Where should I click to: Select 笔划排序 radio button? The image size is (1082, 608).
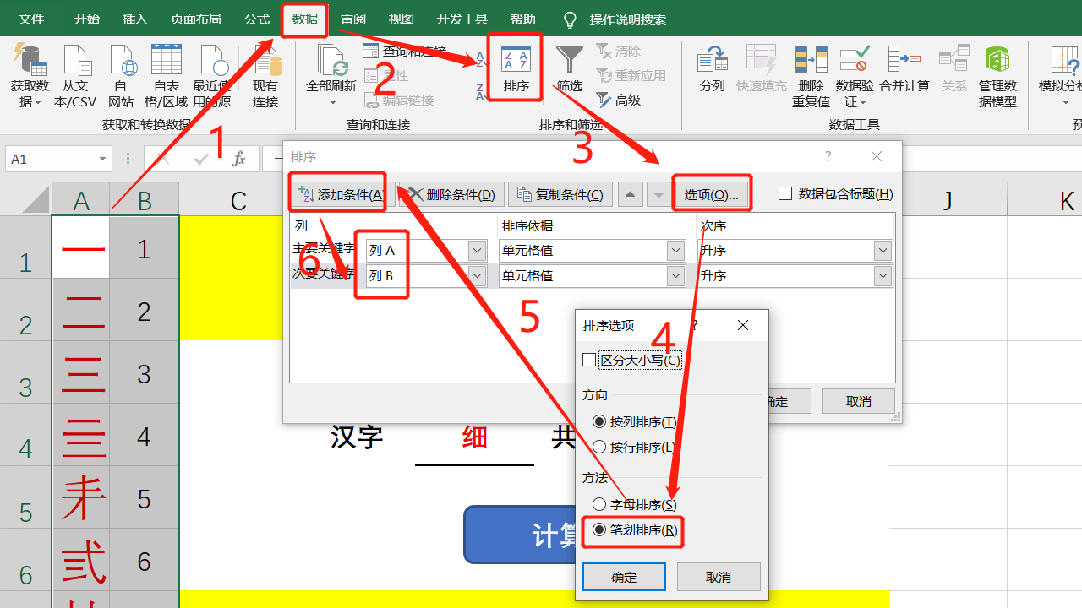click(599, 529)
